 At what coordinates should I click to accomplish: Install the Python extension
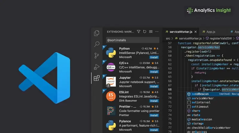(x=154, y=57)
